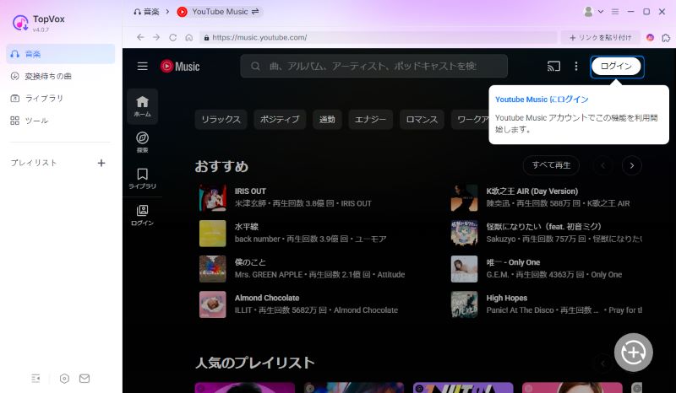Select ライブラリ in YouTube Music nav rail
The width and height of the screenshot is (676, 393).
pos(142,179)
